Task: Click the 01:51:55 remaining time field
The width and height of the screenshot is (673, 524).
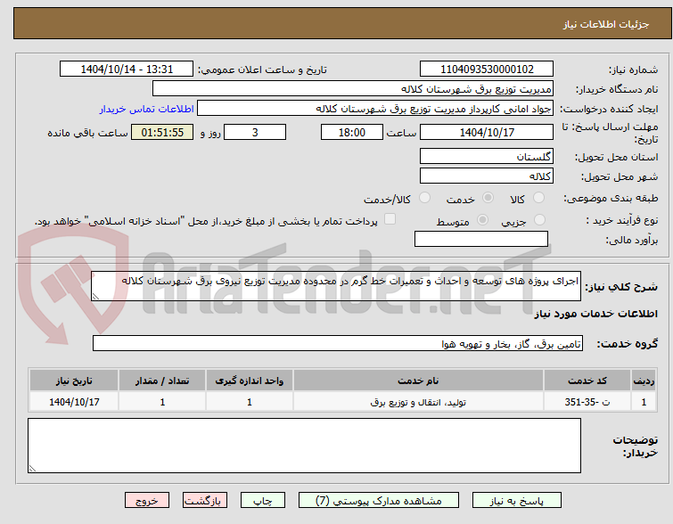Action: pyautogui.click(x=162, y=132)
